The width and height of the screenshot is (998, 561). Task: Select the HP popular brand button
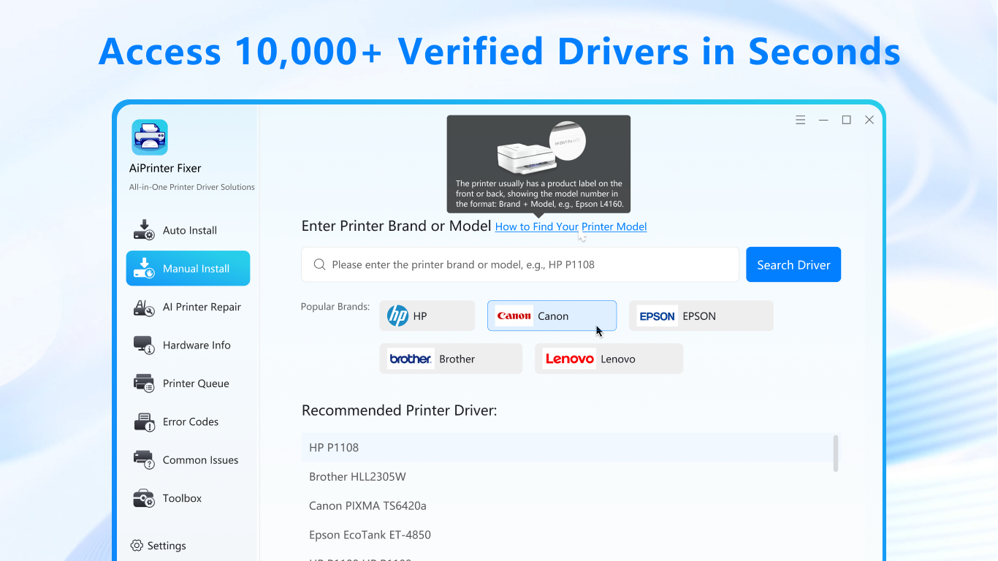point(427,316)
